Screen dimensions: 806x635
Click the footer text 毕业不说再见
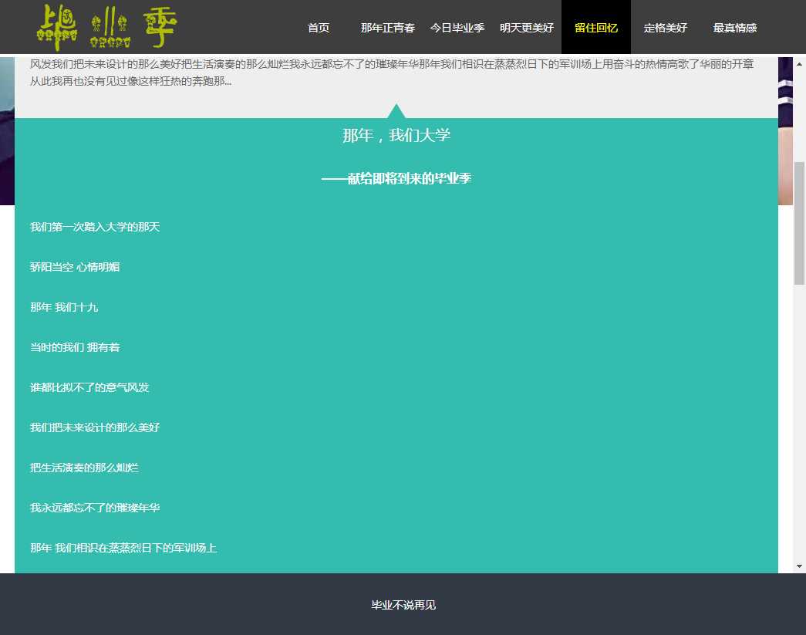coord(403,605)
